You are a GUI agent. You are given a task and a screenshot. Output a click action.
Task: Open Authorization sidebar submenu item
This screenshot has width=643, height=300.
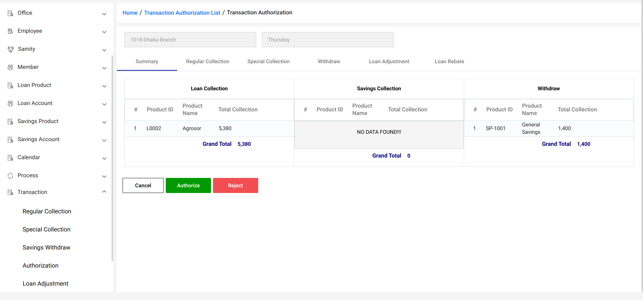pyautogui.click(x=41, y=266)
